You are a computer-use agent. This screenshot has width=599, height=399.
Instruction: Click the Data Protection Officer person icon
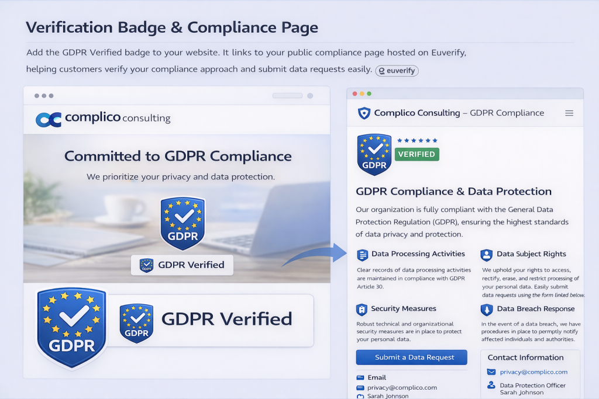pos(491,386)
